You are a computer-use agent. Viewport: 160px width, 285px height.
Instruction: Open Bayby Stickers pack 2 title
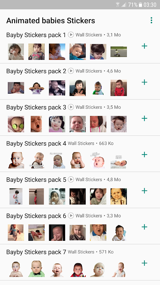point(36,71)
